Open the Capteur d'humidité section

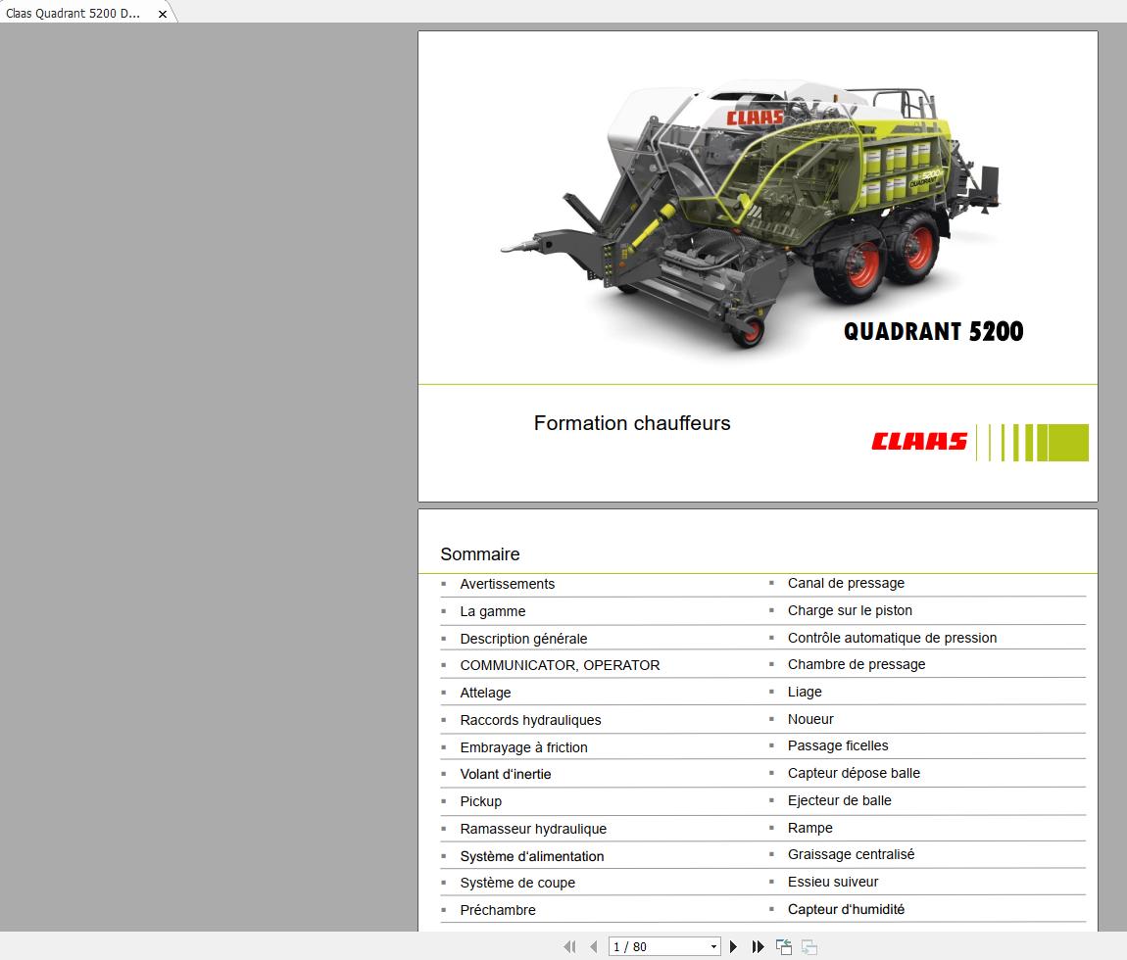tap(844, 909)
